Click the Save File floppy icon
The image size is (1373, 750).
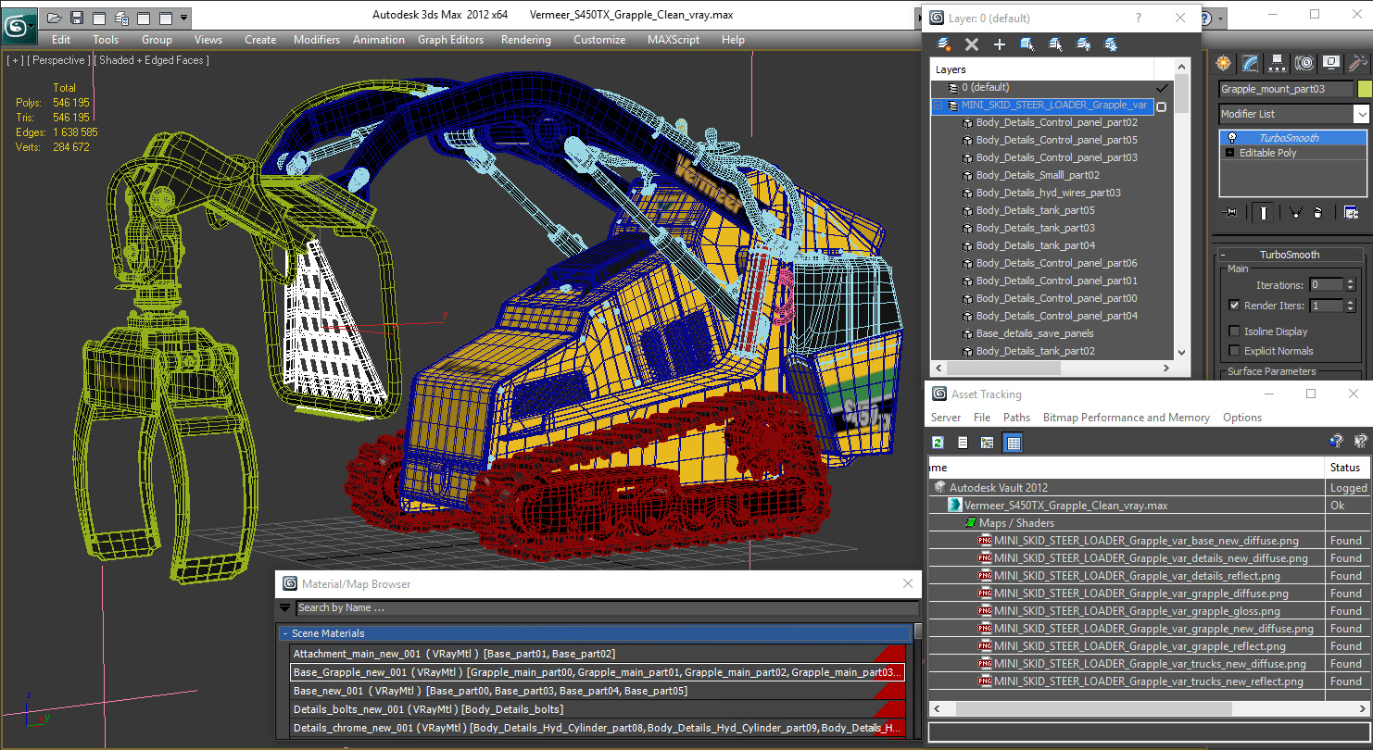coord(77,18)
